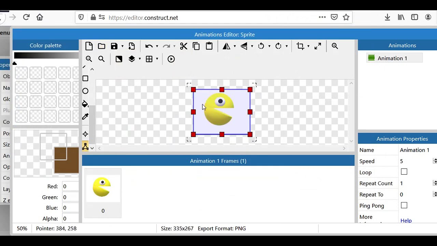Open the grid options dropdown arrow

click(x=157, y=59)
